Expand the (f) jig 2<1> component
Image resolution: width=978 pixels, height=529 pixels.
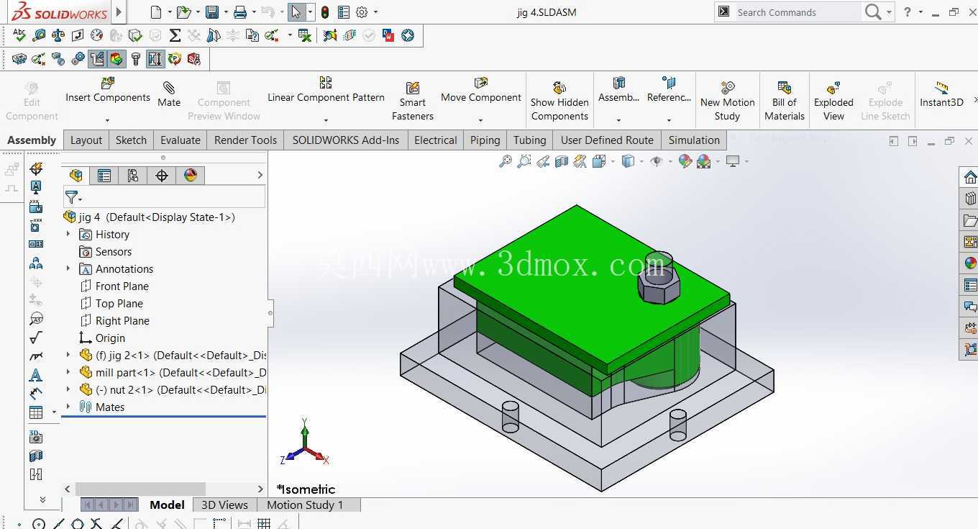click(x=68, y=355)
